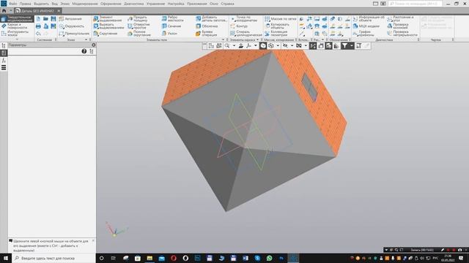
Task: Click the Distance and angle measurement tool
Action: 400,19
